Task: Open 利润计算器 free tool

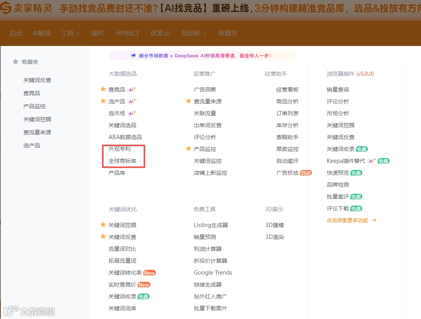Action: 208,249
